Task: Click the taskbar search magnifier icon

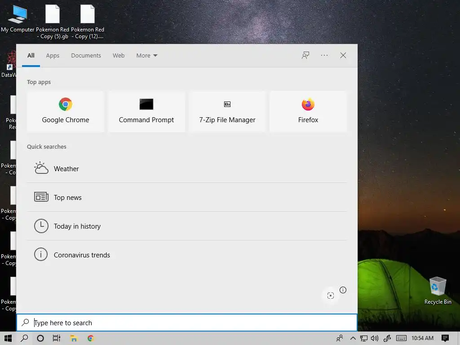Action: pyautogui.click(x=24, y=338)
